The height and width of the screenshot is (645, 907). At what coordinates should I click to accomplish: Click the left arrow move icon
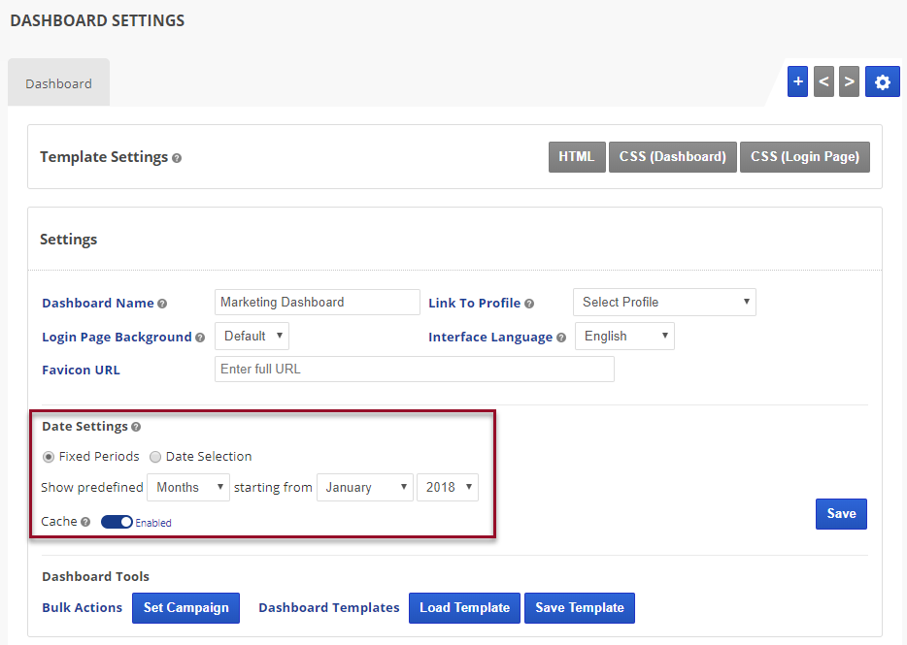pyautogui.click(x=823, y=82)
